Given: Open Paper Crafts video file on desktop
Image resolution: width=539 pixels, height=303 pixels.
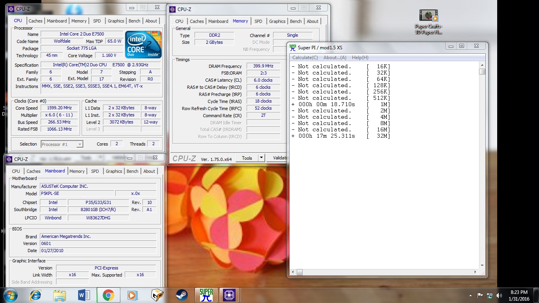Looking at the screenshot, I should tap(429, 22).
